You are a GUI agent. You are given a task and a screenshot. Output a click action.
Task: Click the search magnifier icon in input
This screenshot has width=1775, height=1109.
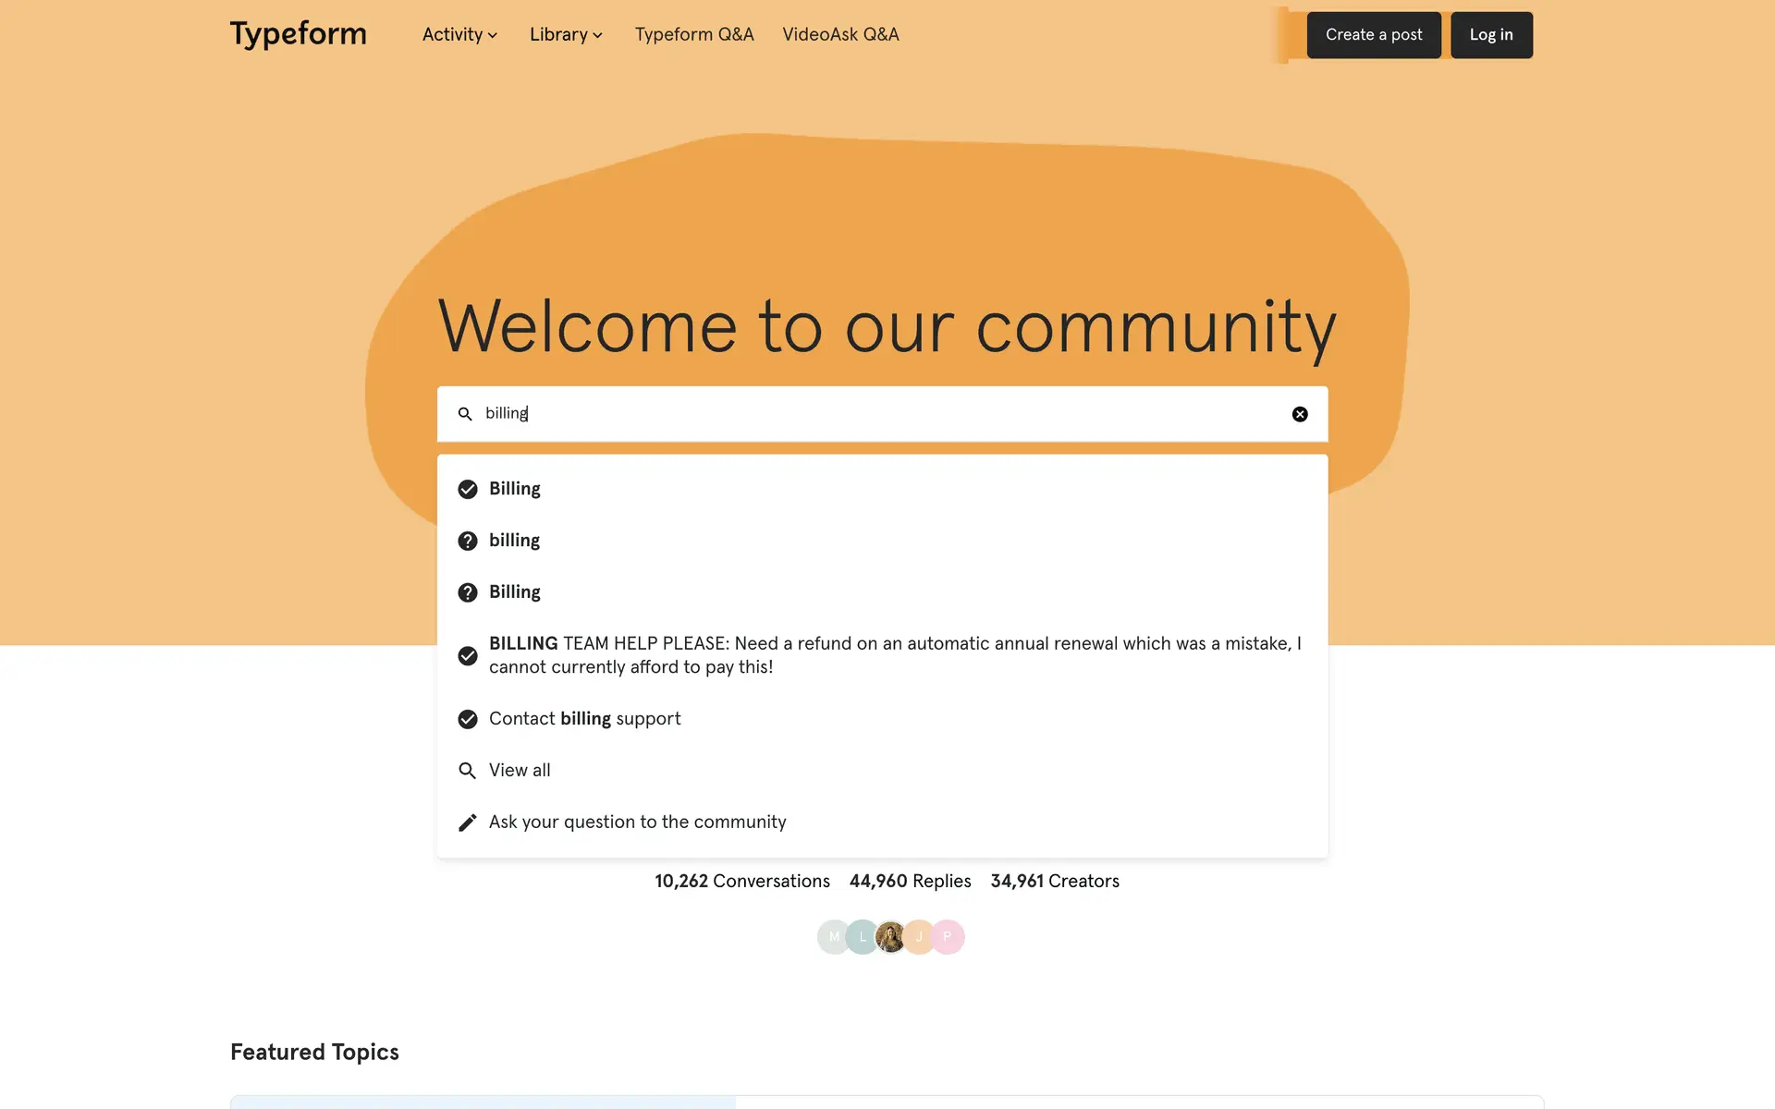pyautogui.click(x=465, y=414)
